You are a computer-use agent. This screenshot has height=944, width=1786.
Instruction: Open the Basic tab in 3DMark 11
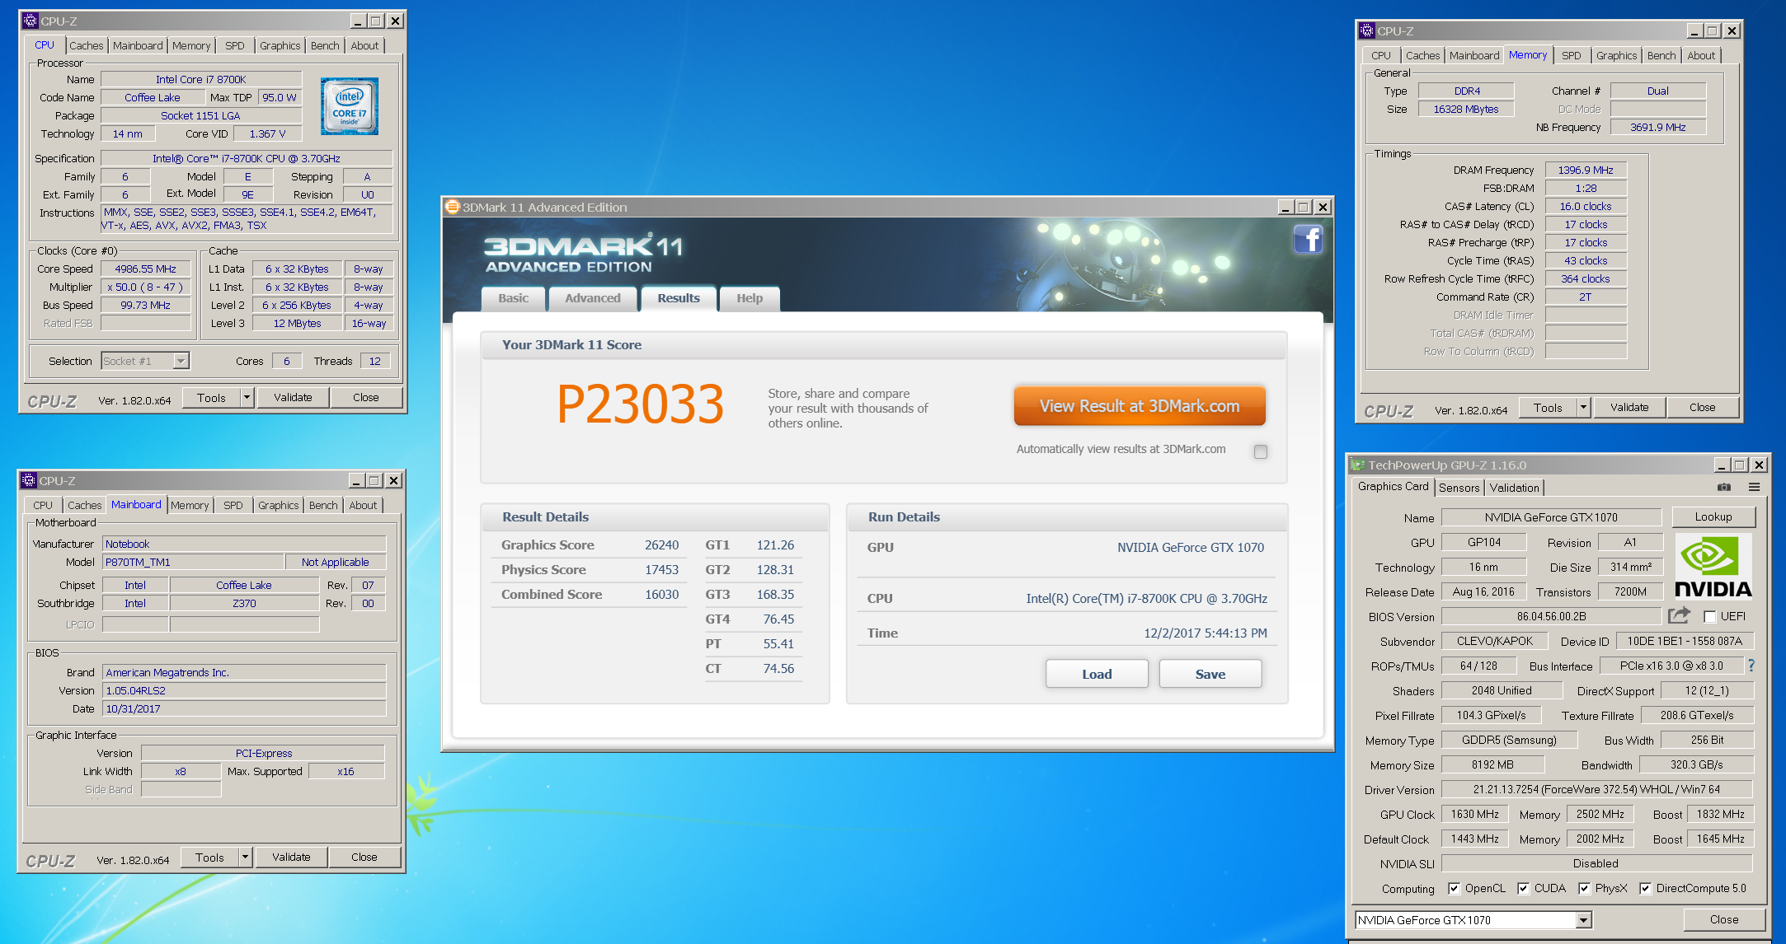[x=513, y=298]
